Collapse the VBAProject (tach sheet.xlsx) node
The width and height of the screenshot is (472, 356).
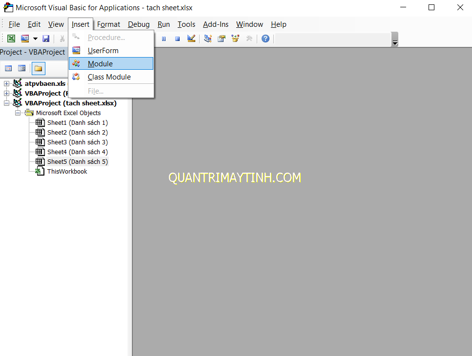[x=6, y=103]
